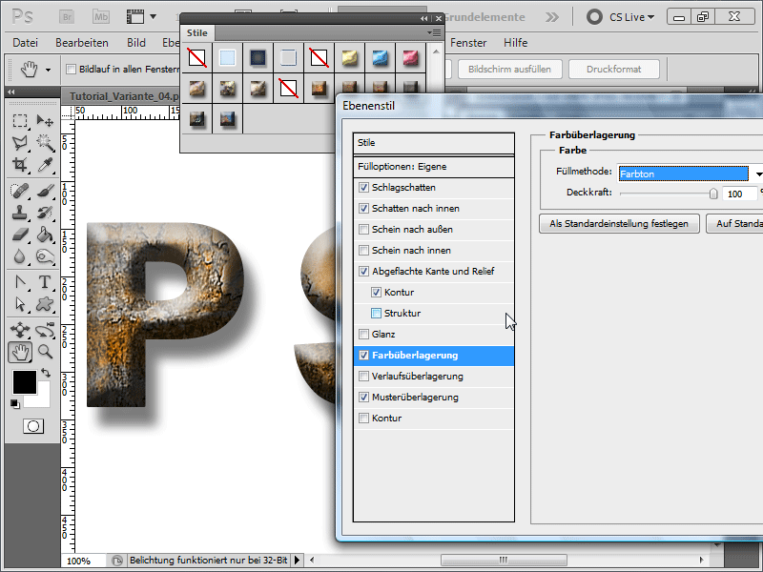
Task: Collapse the toolbox panel arrows
Action: pyautogui.click(x=10, y=92)
